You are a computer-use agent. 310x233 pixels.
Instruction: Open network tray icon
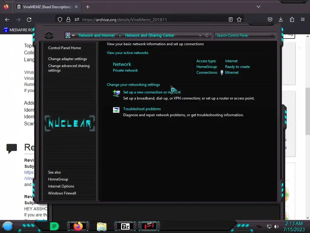click(x=269, y=226)
